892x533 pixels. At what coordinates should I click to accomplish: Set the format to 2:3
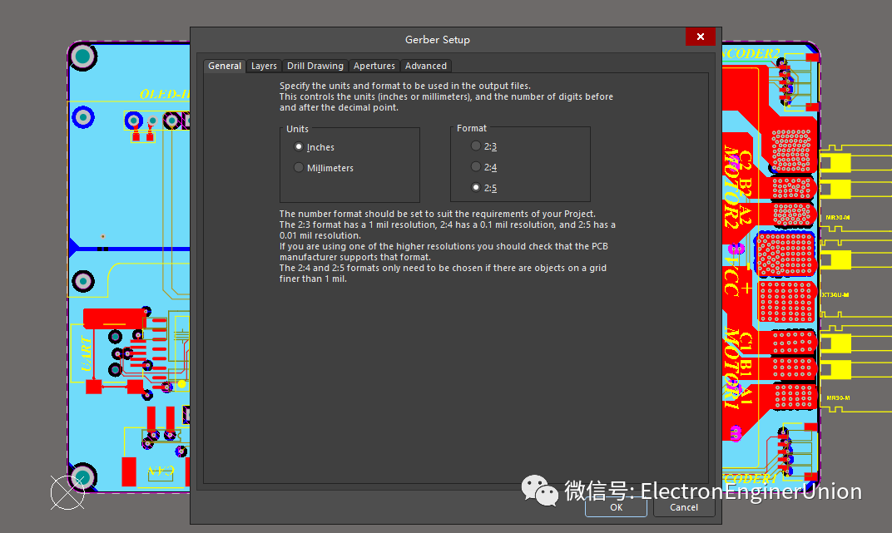(476, 146)
